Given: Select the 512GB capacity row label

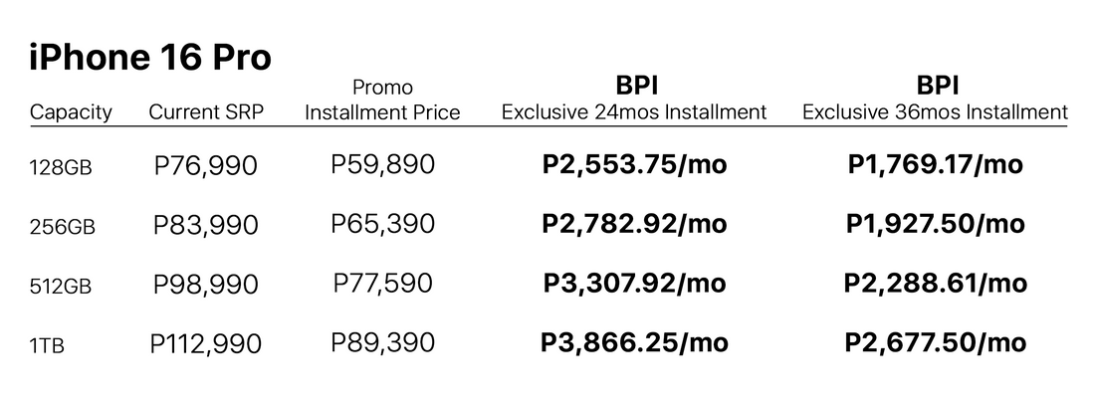Looking at the screenshot, I should [62, 287].
